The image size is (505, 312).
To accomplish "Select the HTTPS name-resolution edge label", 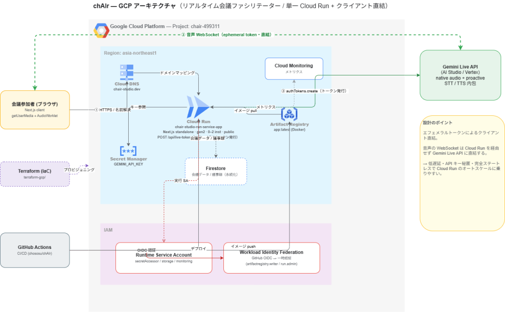I will point(113,110).
